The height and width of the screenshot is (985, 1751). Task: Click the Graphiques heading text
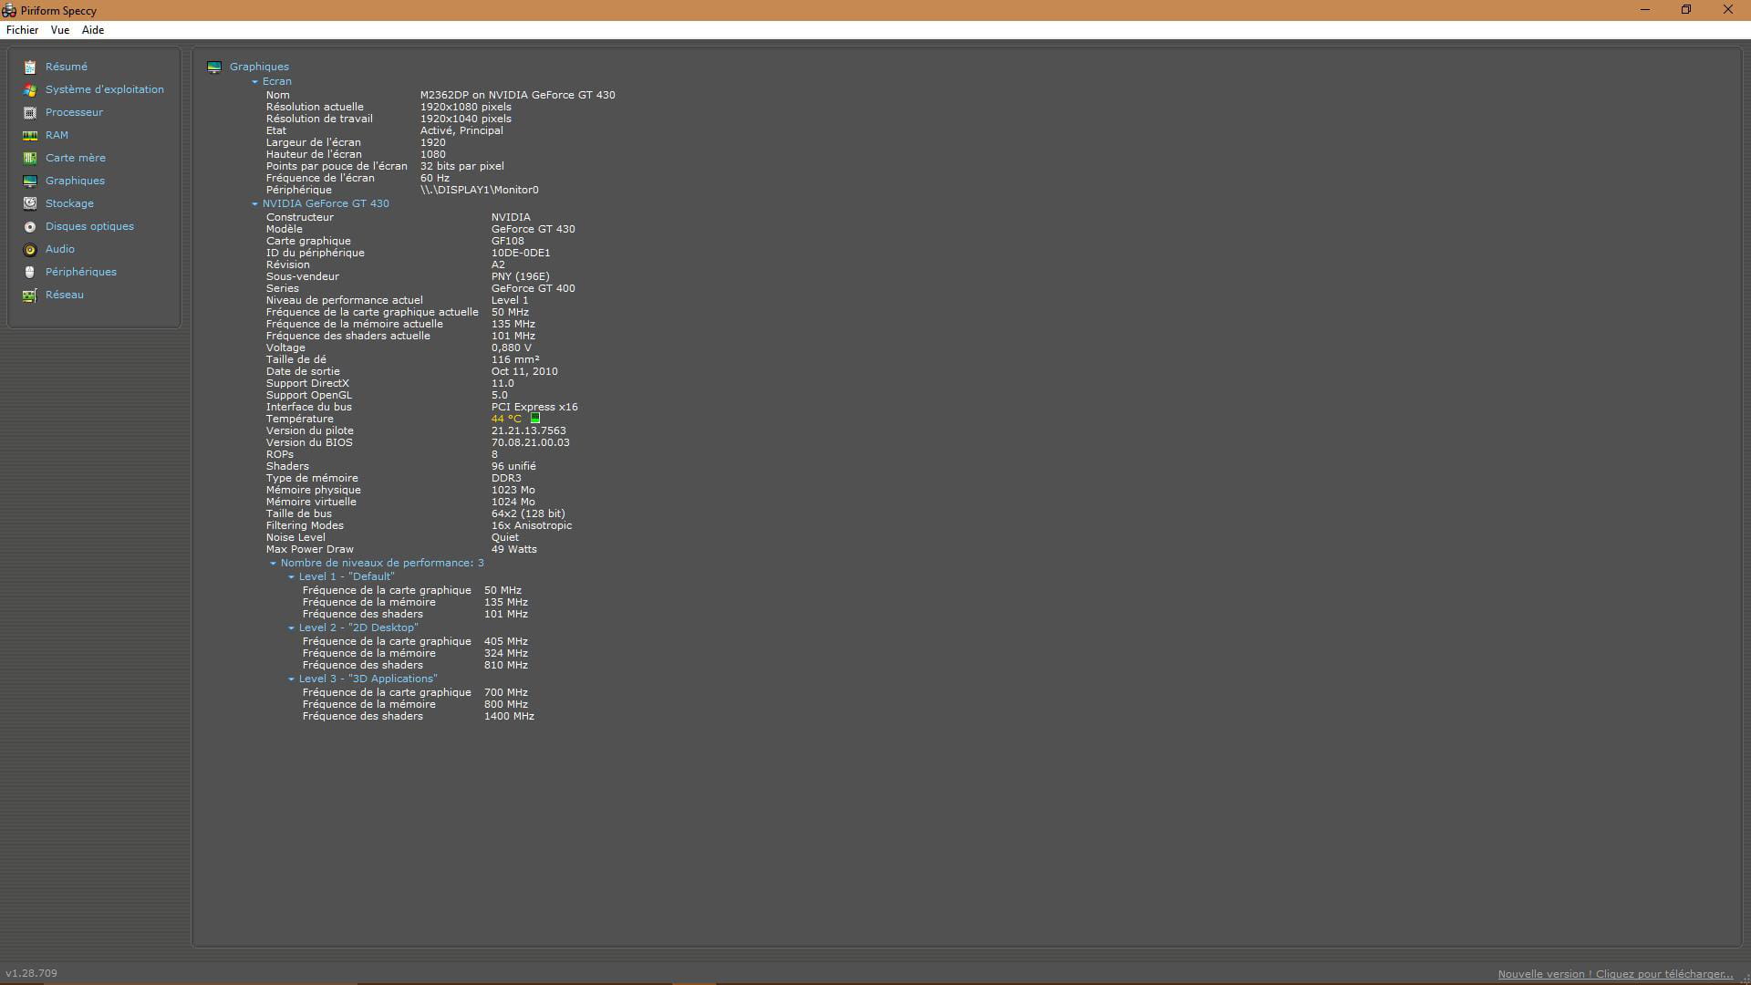coord(259,67)
